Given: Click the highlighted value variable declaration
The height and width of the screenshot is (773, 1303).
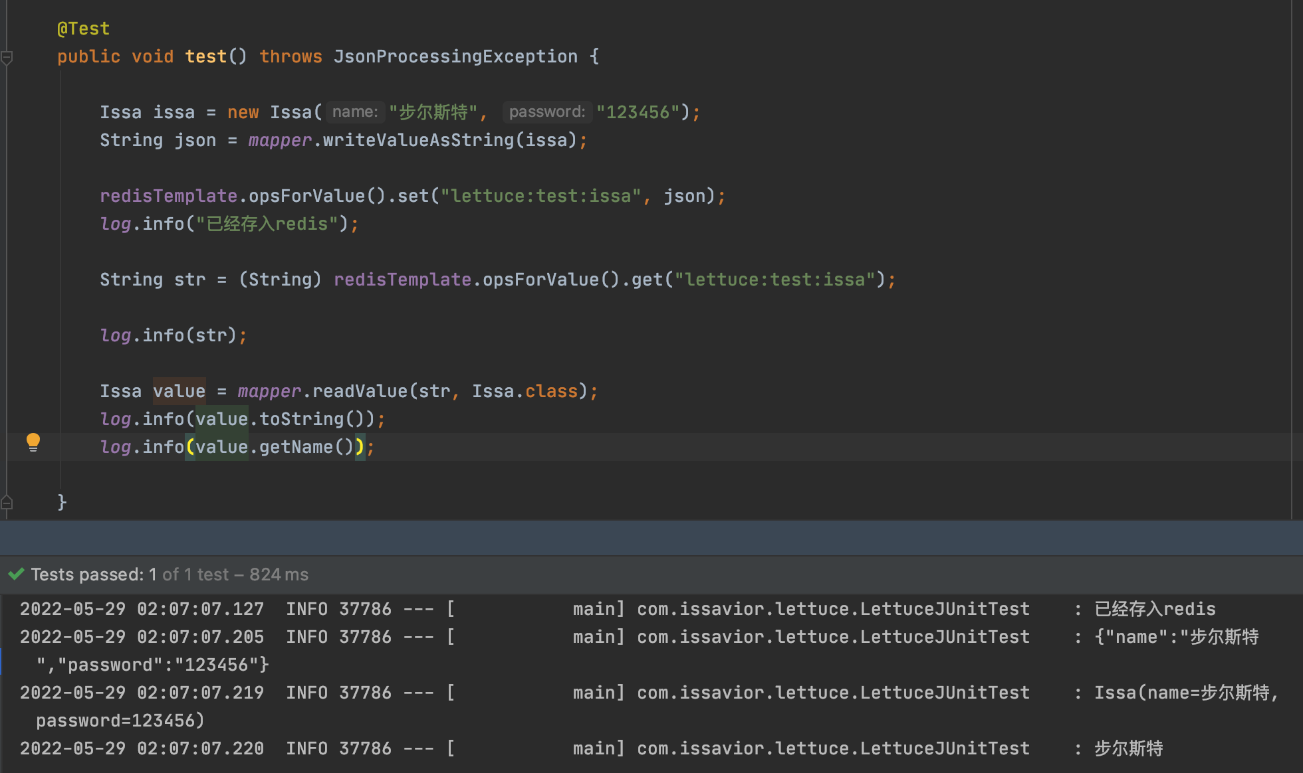Looking at the screenshot, I should pyautogui.click(x=179, y=391).
